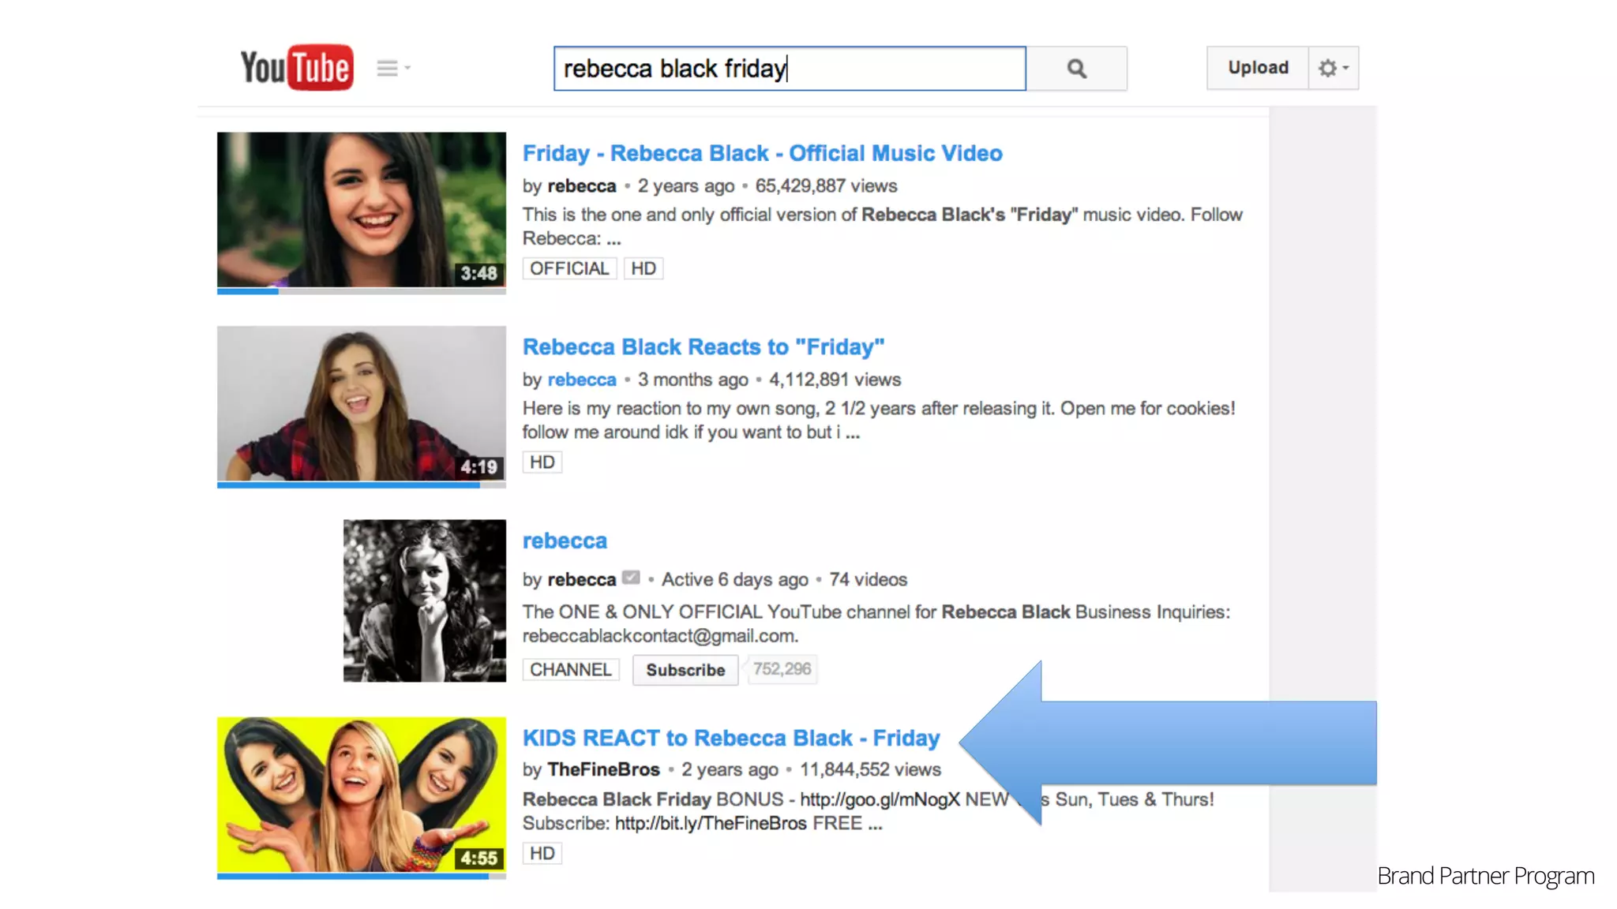Open KIDS REACT to Rebecca Black link
The height and width of the screenshot is (909, 1617).
pos(730,738)
